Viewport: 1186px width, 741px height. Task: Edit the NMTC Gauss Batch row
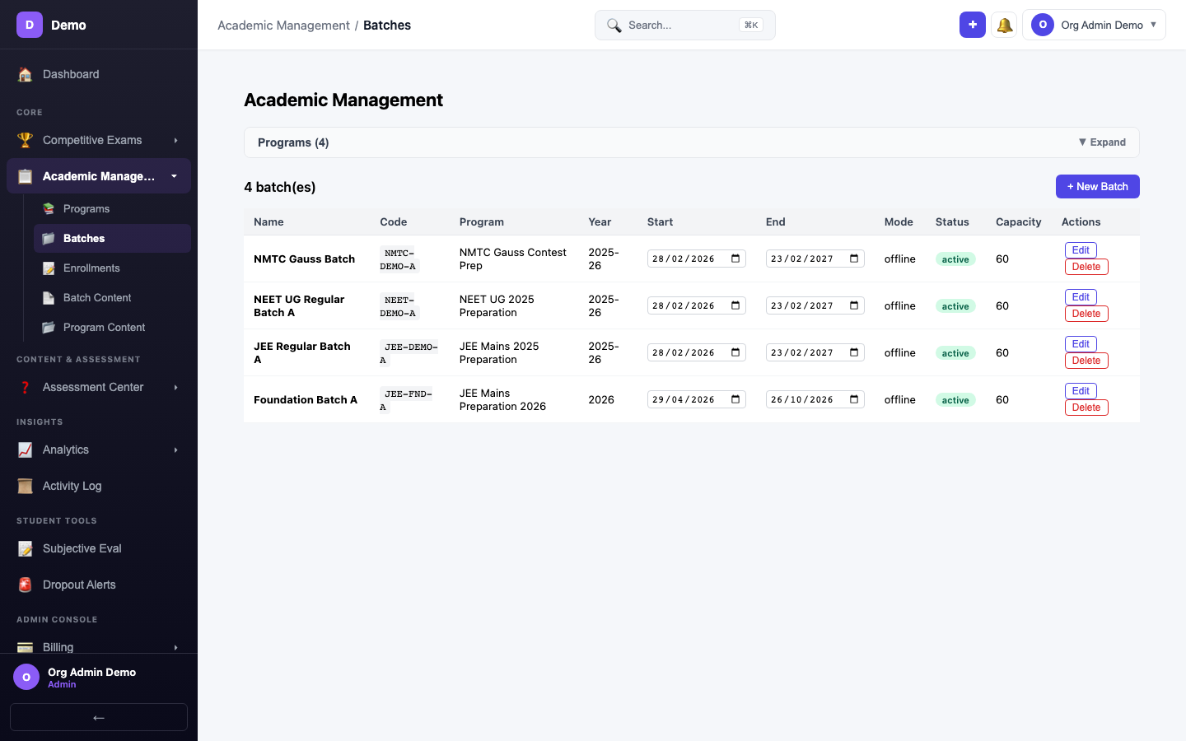[x=1081, y=250]
